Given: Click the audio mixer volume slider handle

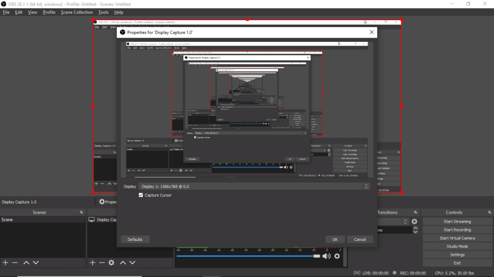Looking at the screenshot, I should tap(316, 256).
